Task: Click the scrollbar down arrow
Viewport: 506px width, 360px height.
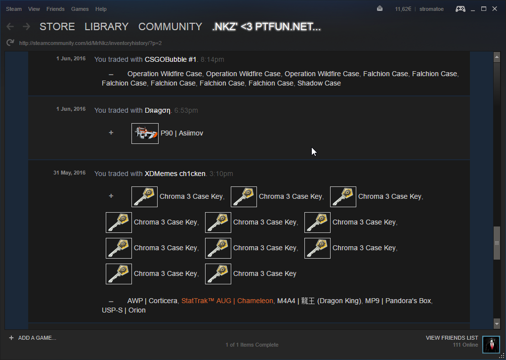Action: click(497, 324)
